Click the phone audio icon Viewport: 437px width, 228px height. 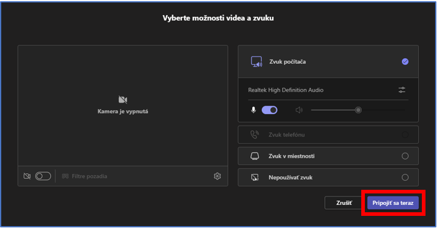coord(255,135)
